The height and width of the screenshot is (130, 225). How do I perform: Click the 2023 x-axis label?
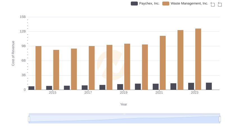(x=195, y=92)
